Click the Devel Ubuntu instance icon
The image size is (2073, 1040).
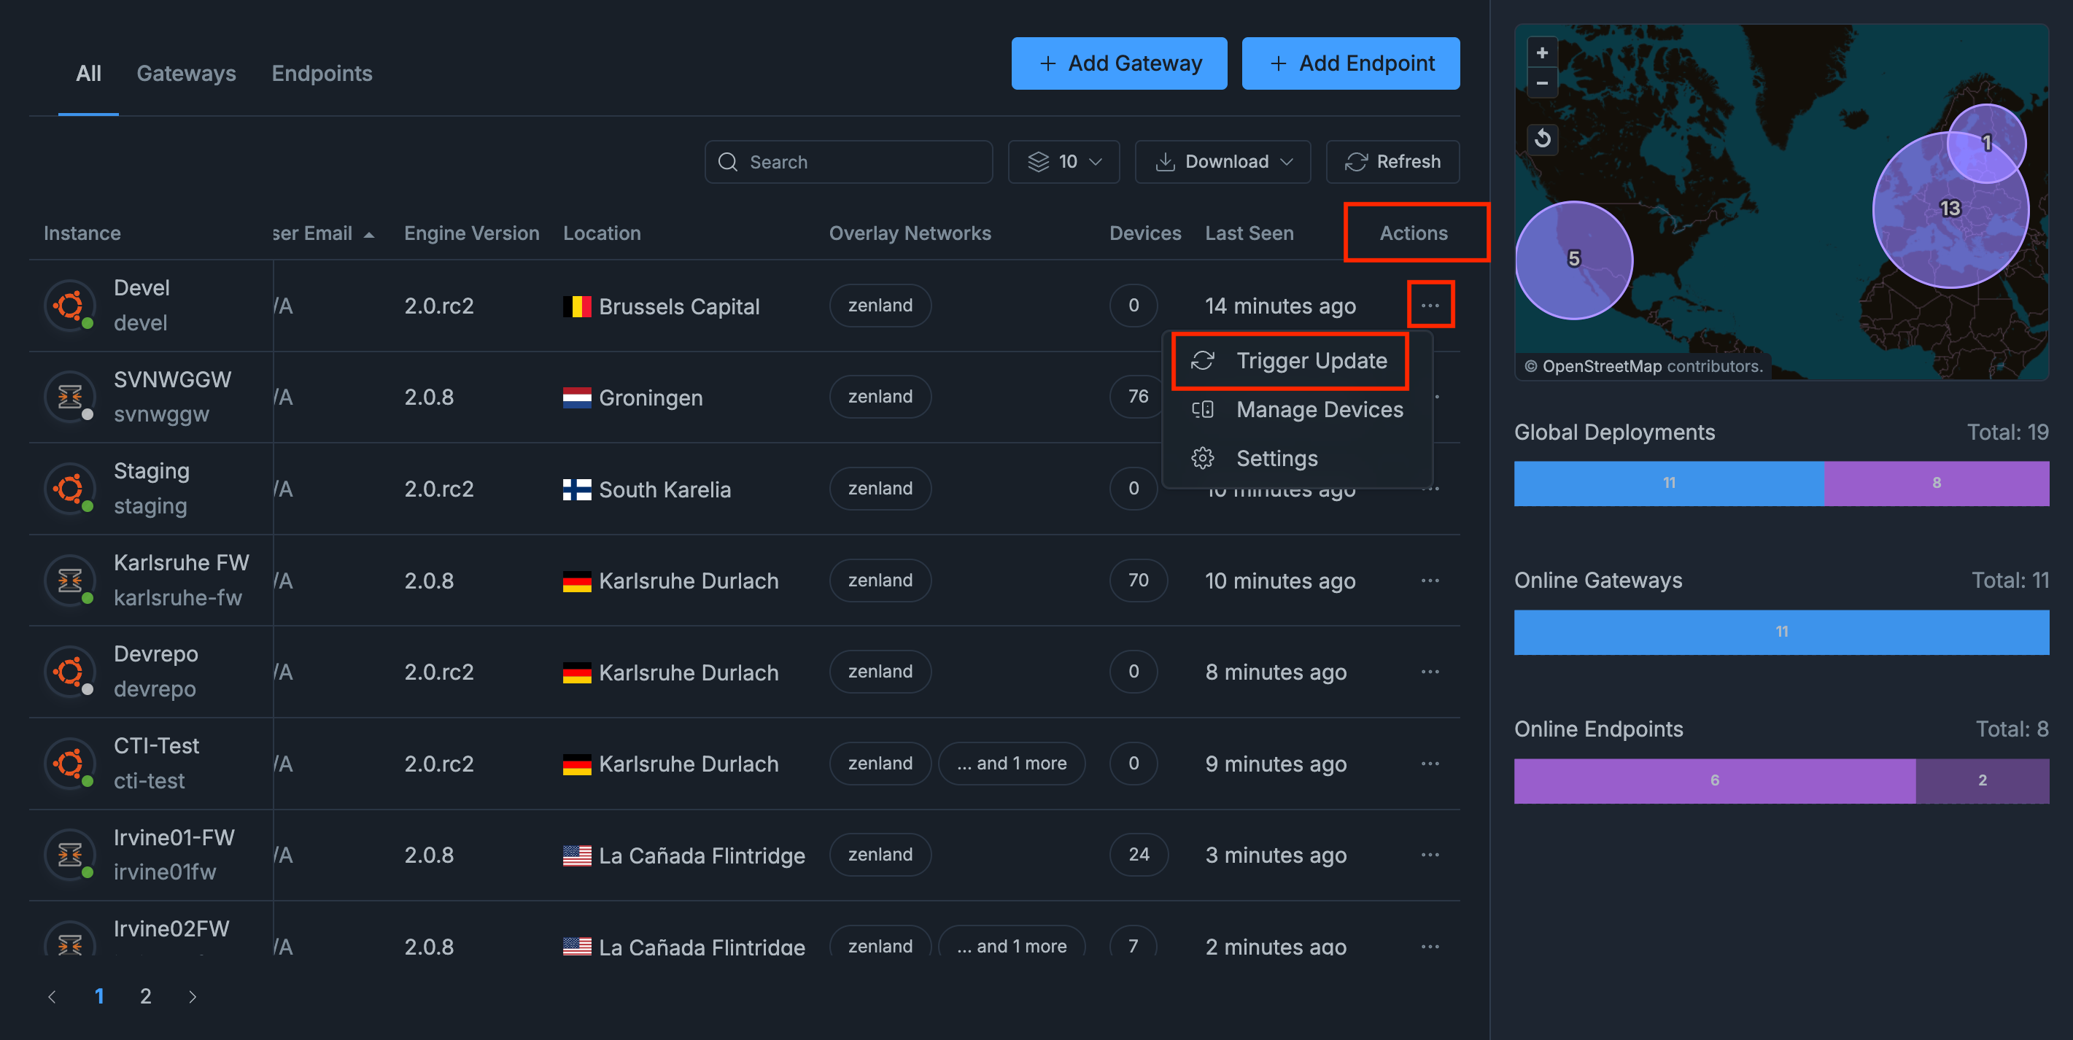(x=70, y=306)
